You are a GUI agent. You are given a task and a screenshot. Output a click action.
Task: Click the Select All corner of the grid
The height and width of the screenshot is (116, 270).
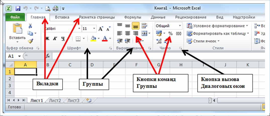pos(10,65)
